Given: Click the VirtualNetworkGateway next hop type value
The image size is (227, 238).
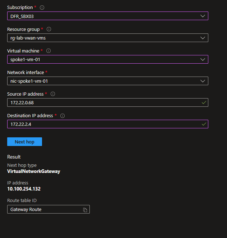Looking at the screenshot, I should 34,171.
